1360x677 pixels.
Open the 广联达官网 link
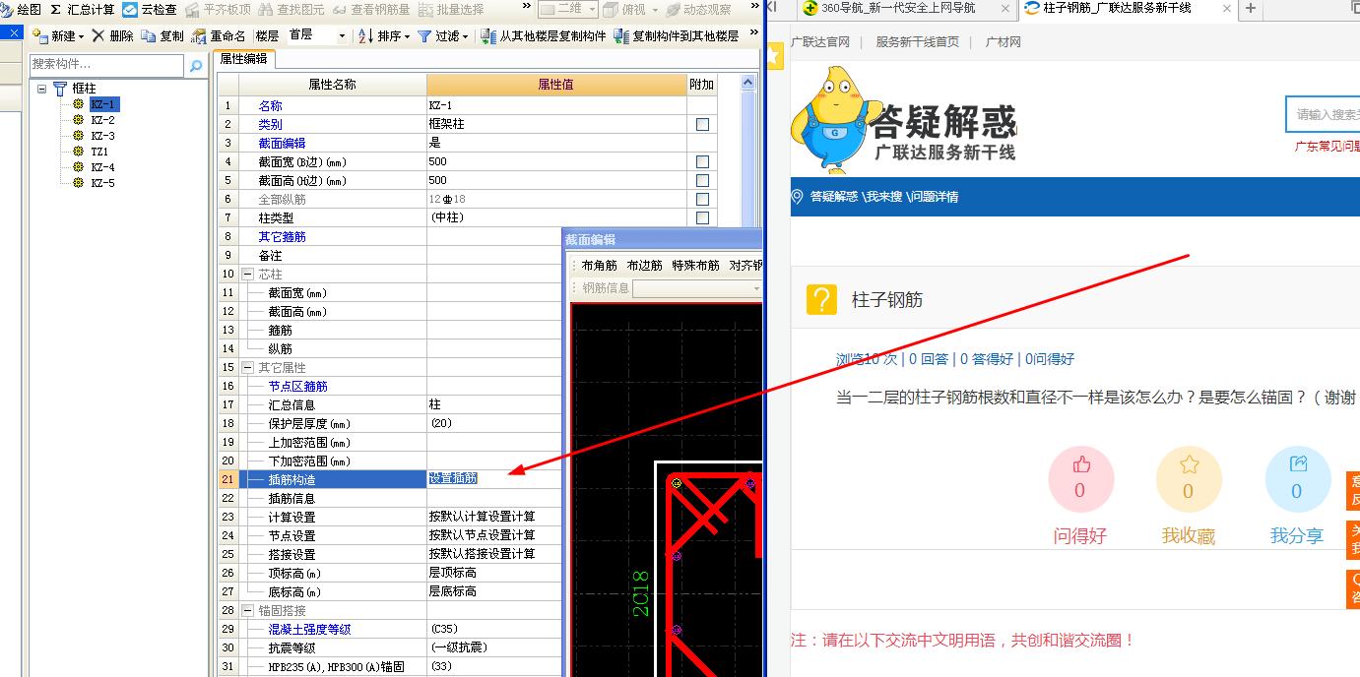coord(819,42)
